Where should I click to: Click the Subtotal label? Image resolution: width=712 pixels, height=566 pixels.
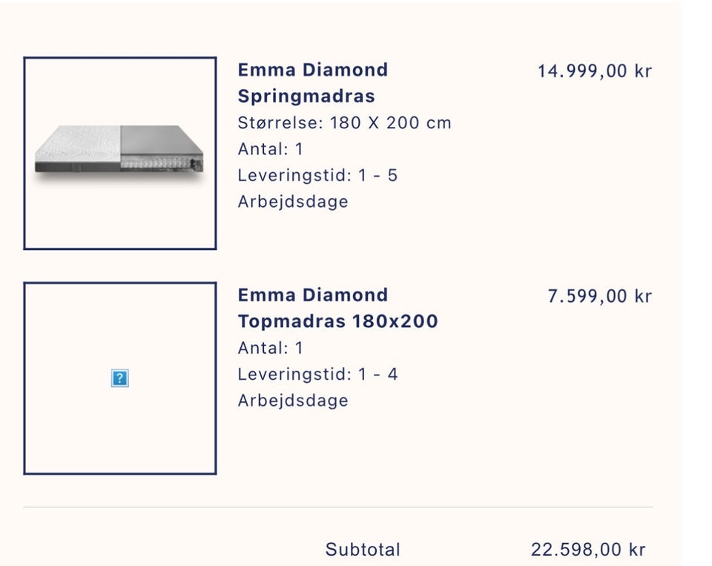point(363,550)
